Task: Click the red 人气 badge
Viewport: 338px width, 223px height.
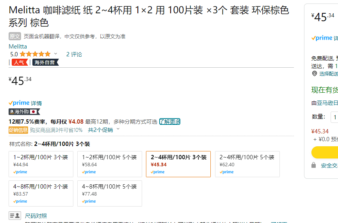Action: [x=20, y=62]
